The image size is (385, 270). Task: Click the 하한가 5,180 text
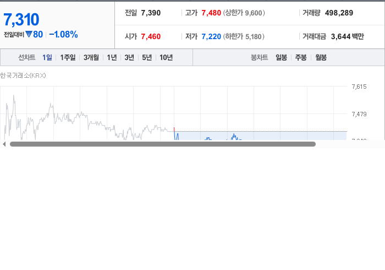point(244,36)
